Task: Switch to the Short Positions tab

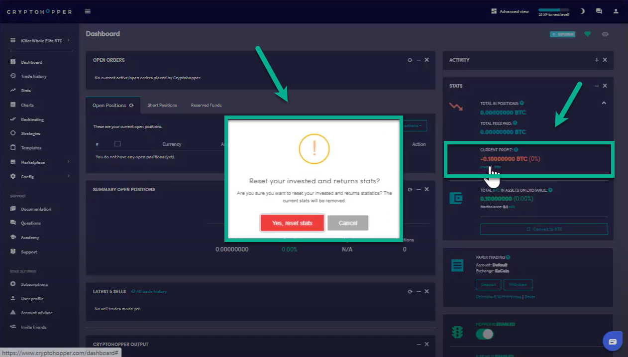Action: [162, 105]
